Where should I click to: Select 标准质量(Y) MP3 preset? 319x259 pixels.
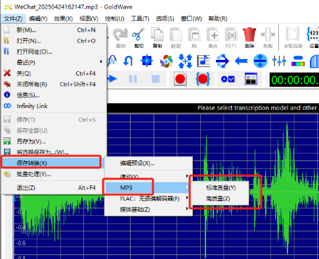(x=221, y=188)
